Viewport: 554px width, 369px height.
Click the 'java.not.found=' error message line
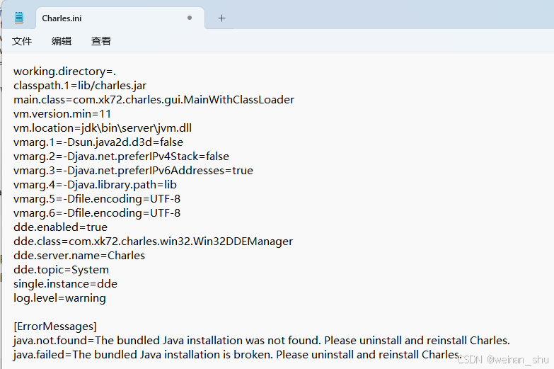[262, 341]
